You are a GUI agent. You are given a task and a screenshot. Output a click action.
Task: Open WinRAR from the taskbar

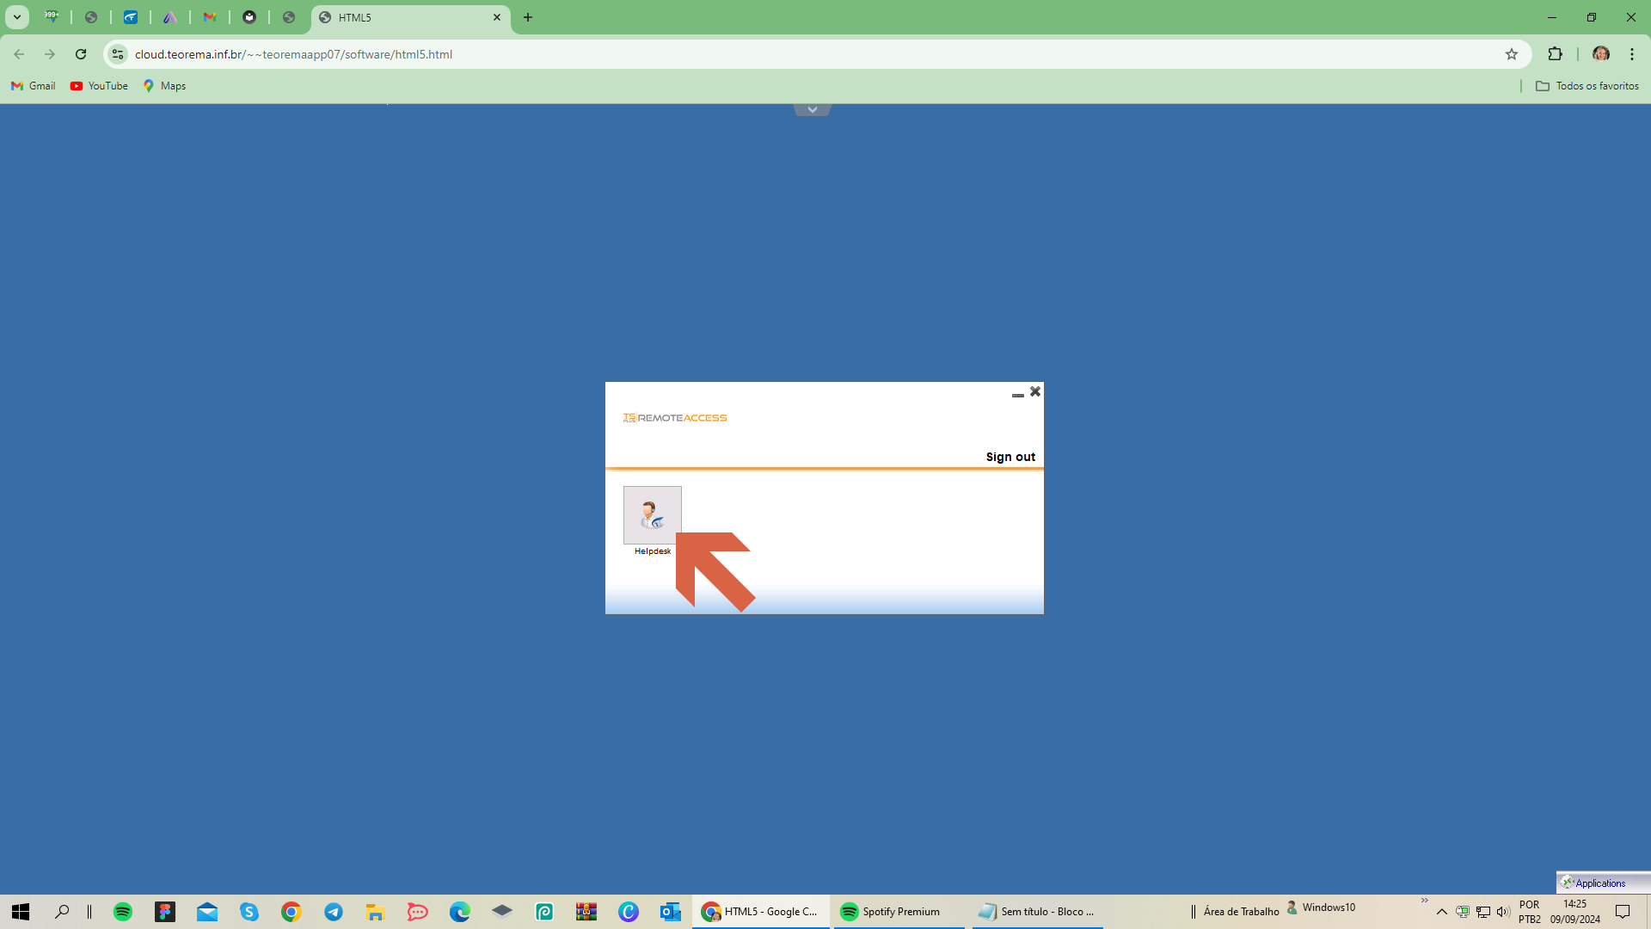(x=586, y=912)
